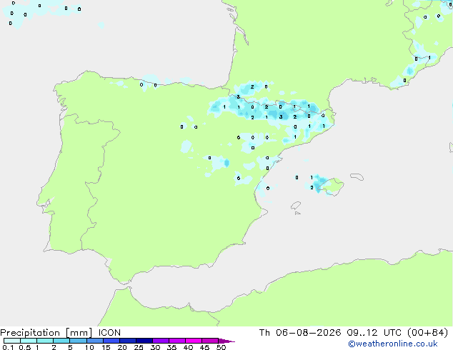
Task: Click the Mallorca island rainfall patch
Action: coord(319,184)
